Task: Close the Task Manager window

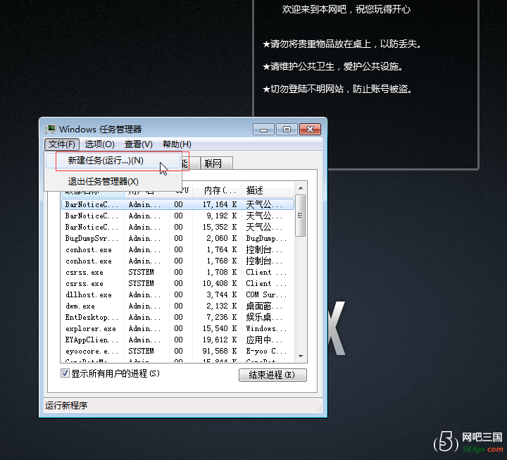Action: coord(310,130)
